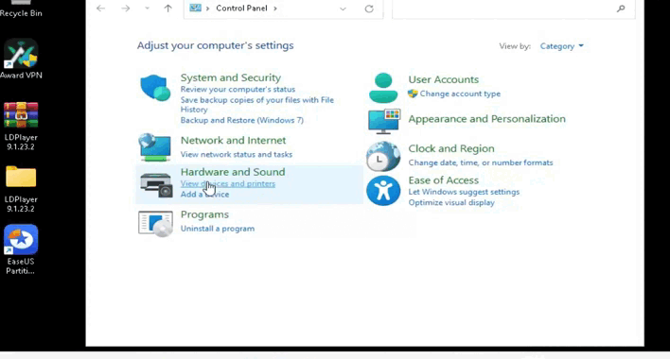Refresh the Control Panel view

369,9
